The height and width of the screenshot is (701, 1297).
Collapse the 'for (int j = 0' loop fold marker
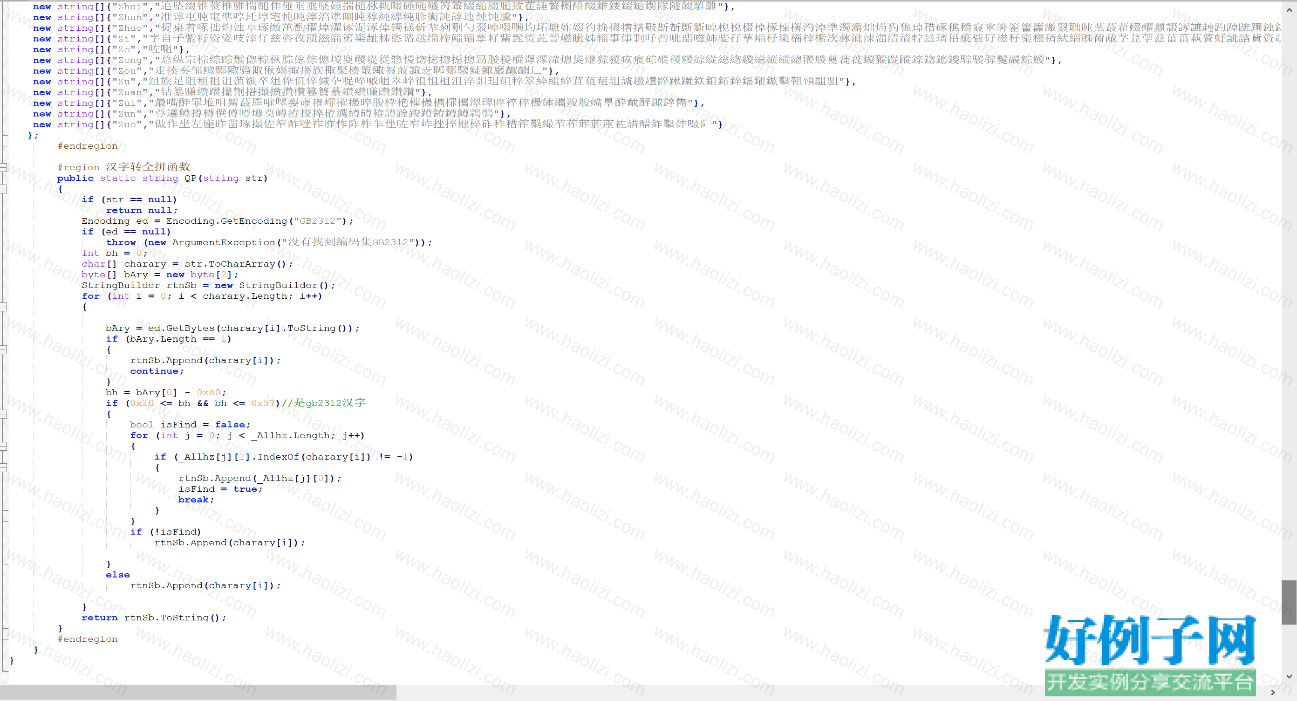tap(4, 446)
